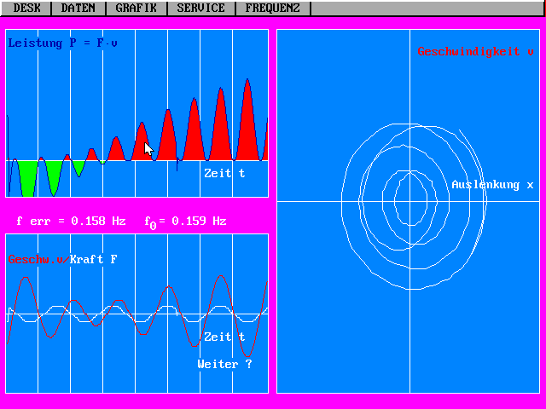Click the 'Leistung P = F·v' graph title

click(63, 43)
